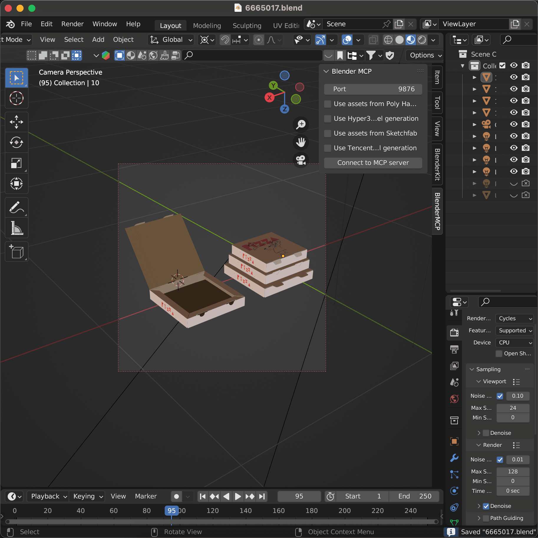Expand the Path Guiding section
The height and width of the screenshot is (538, 538).
(x=479, y=518)
